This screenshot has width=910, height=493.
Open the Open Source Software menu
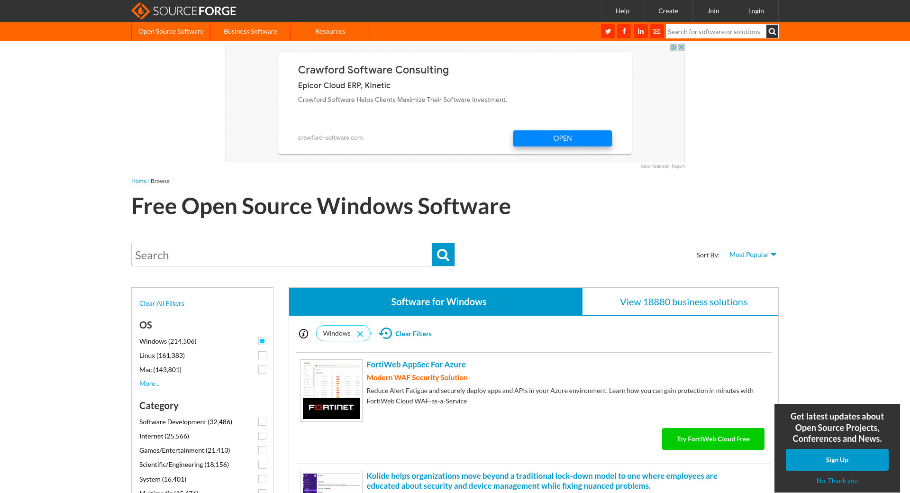coord(171,31)
